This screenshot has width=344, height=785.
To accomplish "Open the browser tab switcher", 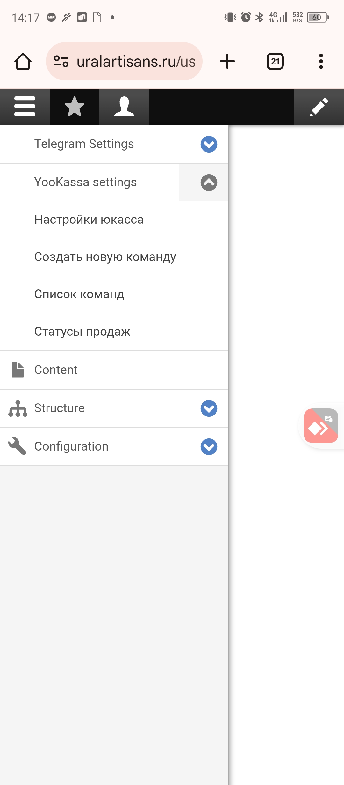I will tap(275, 61).
